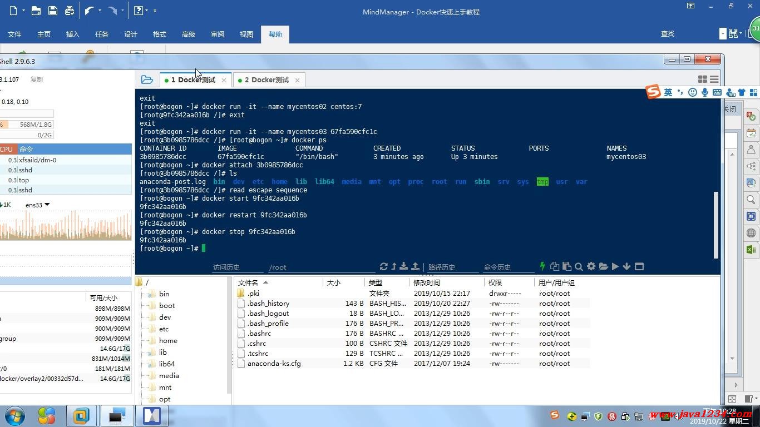Sort files by 大小 column header
Image resolution: width=760 pixels, height=427 pixels.
pos(344,282)
